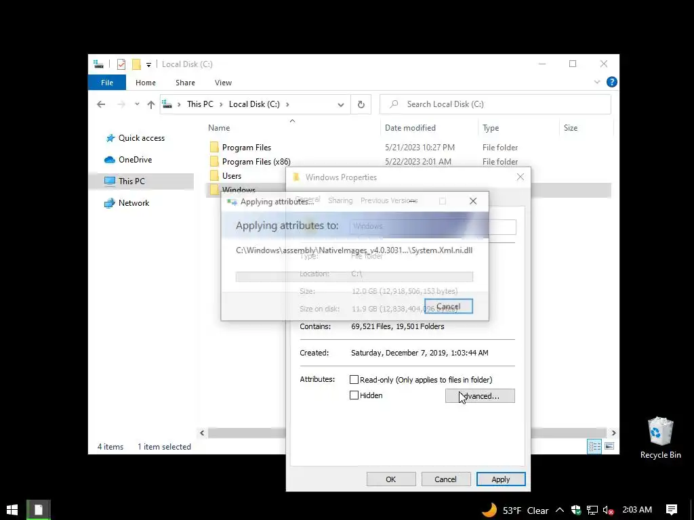Close the Windows Properties dialog
This screenshot has width=694, height=520.
pos(520,177)
